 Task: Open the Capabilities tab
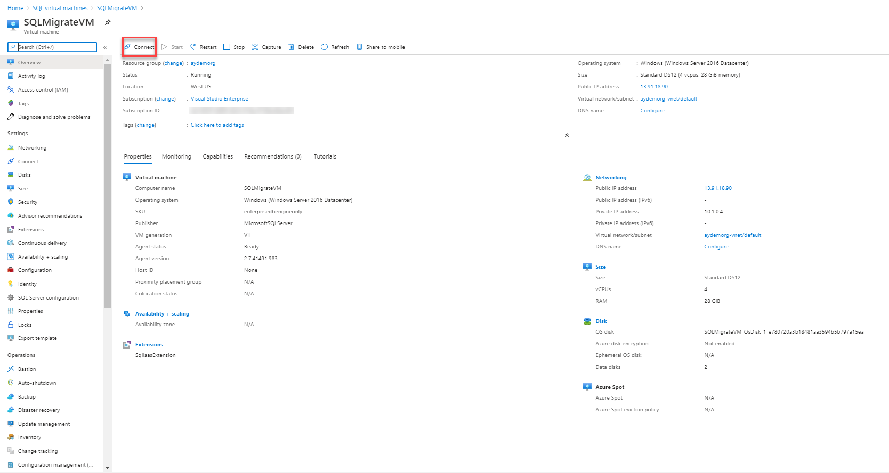click(x=217, y=157)
